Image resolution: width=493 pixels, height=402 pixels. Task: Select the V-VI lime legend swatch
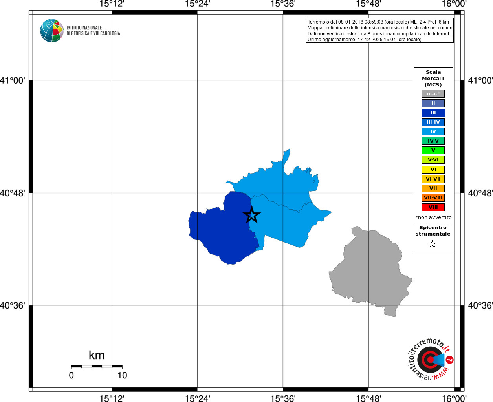[433, 160]
